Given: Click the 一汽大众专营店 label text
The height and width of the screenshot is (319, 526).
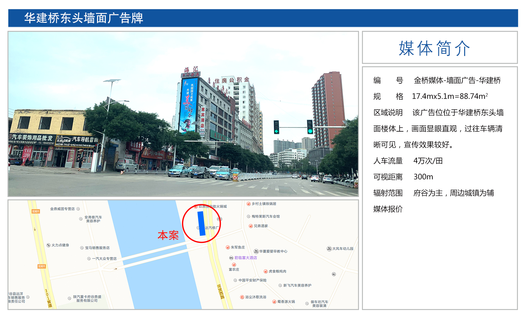Looking at the screenshot, I should pyautogui.click(x=104, y=259).
